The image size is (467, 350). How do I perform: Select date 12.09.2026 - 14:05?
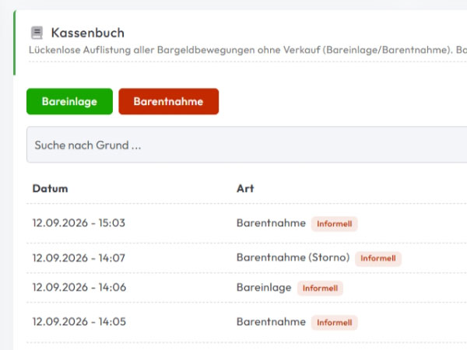point(79,322)
